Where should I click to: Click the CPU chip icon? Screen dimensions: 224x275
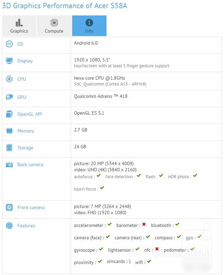point(9,79)
